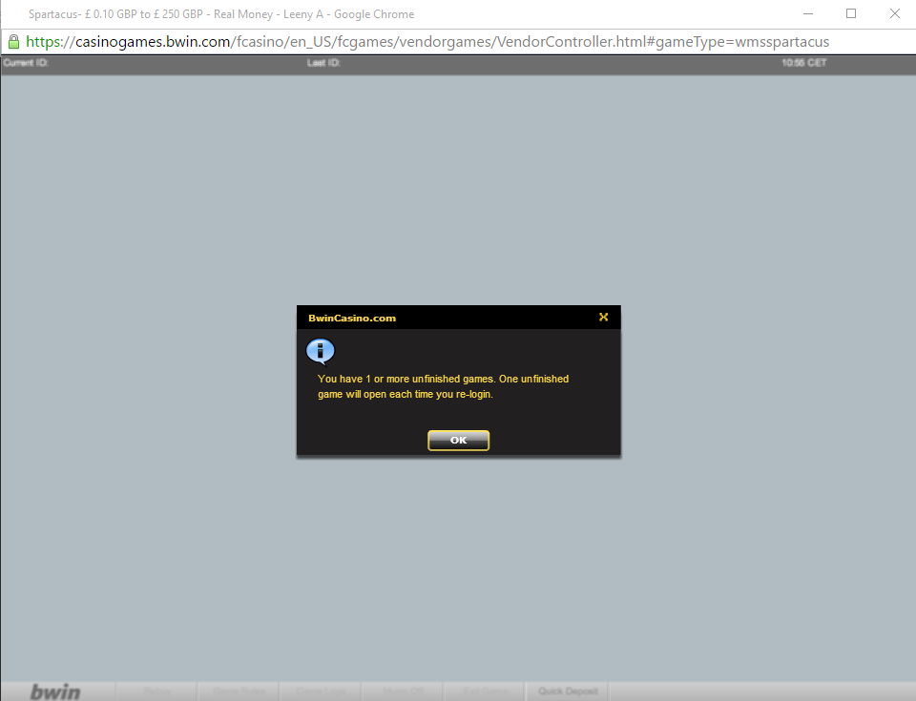Open Quick Deposit in the bottom bar
Screen dimensions: 916x701
[567, 691]
